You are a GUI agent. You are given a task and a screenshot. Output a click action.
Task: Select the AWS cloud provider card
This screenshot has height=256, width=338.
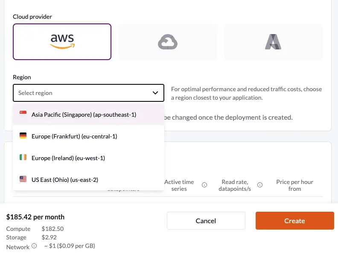click(62, 41)
